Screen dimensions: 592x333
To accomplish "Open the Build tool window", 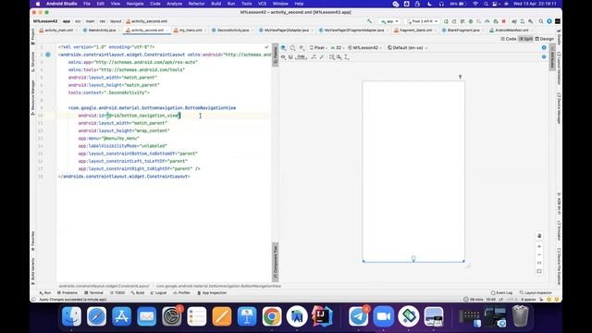I will pos(138,292).
